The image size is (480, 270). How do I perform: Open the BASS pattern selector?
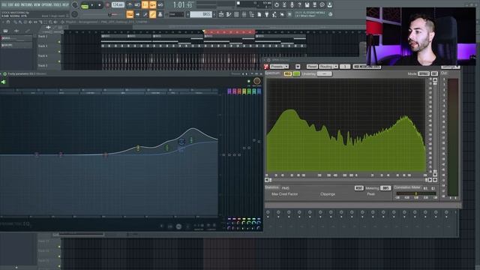201,14
